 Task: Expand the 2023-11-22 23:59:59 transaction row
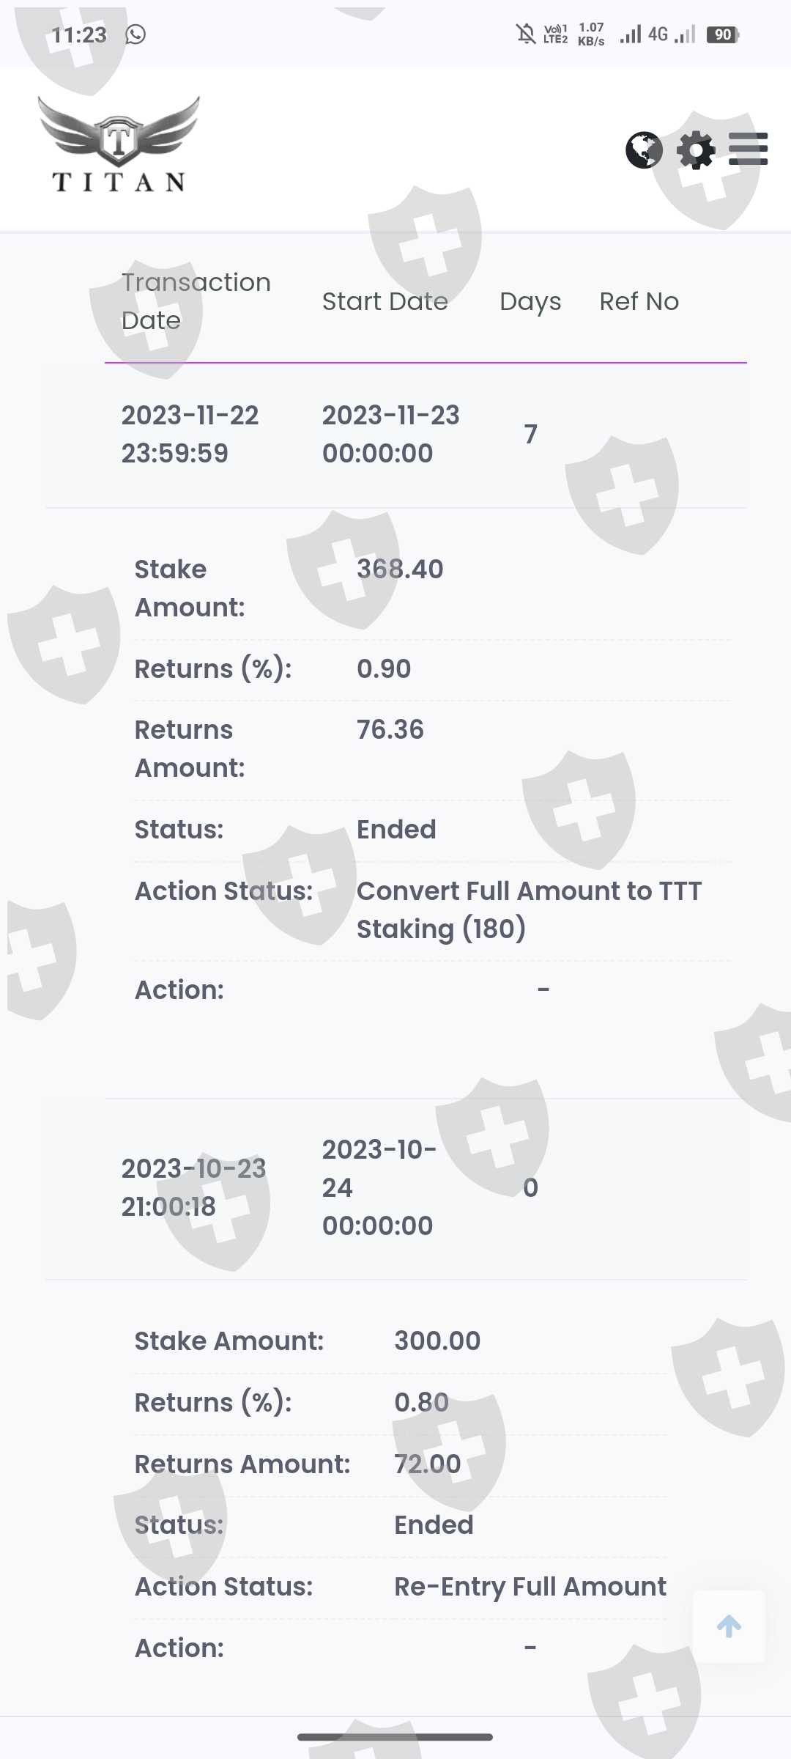point(190,434)
